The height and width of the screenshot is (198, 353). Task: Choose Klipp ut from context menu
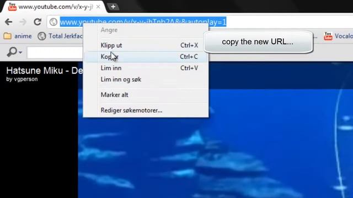[146, 45]
